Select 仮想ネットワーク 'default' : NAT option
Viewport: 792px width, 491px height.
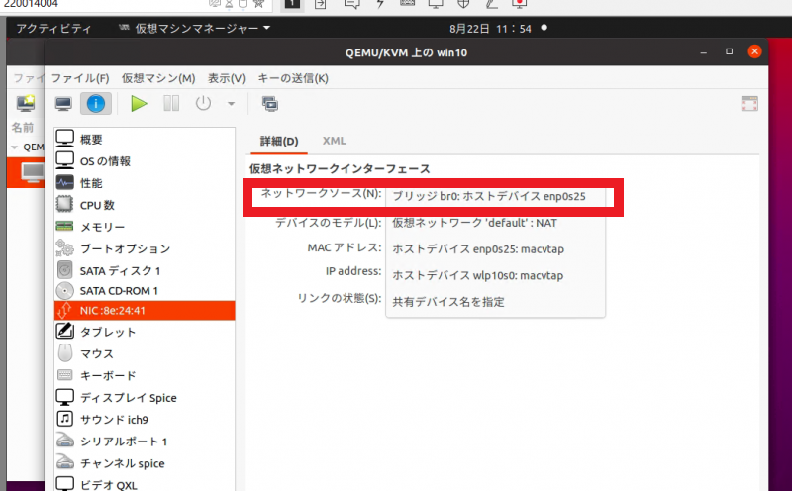click(x=474, y=223)
